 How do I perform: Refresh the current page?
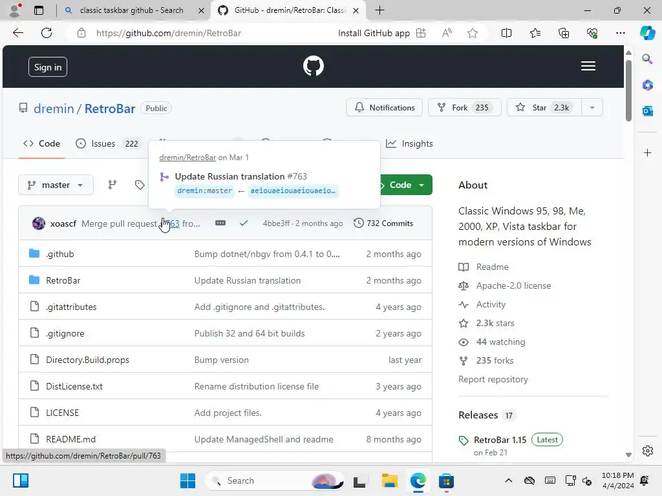[47, 33]
